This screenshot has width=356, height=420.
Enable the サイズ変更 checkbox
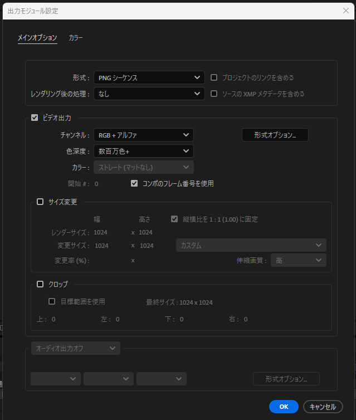point(40,202)
